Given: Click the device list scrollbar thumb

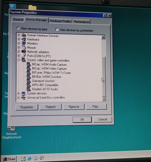Looking at the screenshot, I should (104, 77).
